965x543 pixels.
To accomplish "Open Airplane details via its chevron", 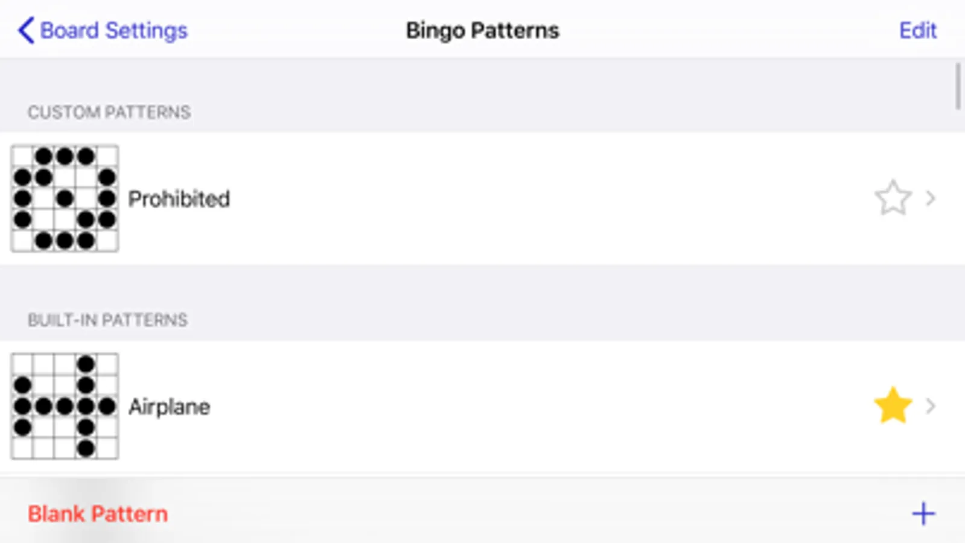I will point(931,406).
